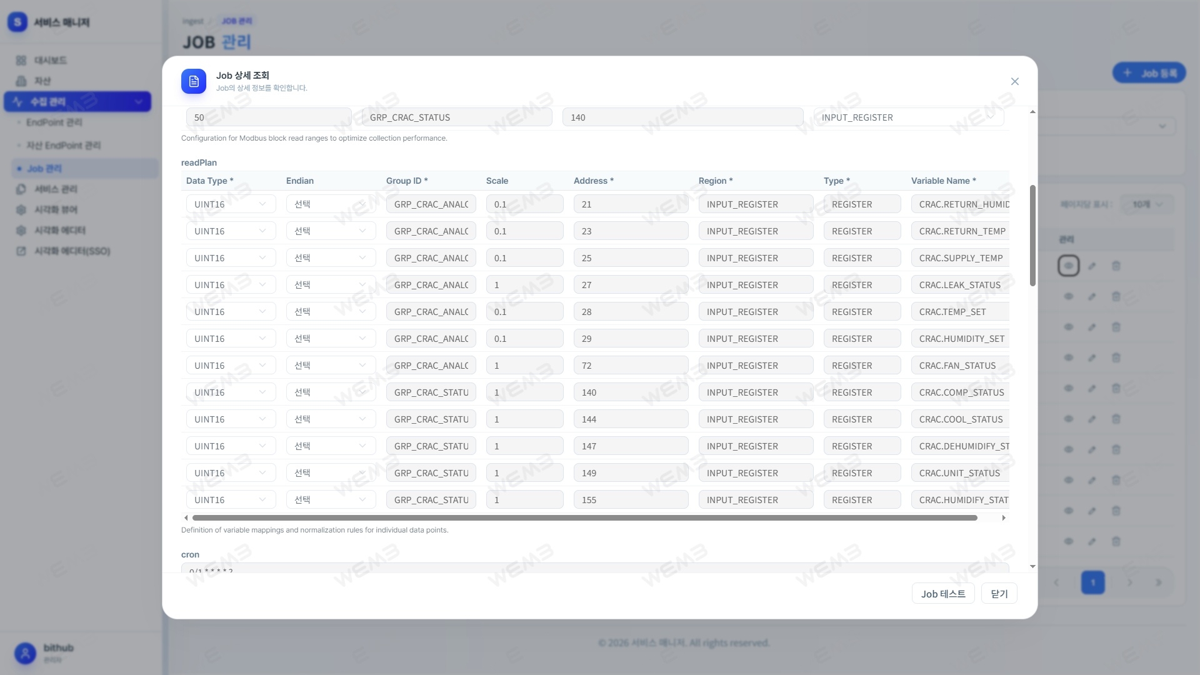The image size is (1200, 675).
Task: Click the left arrow of the horizontal scrollbar
Action: (186, 517)
